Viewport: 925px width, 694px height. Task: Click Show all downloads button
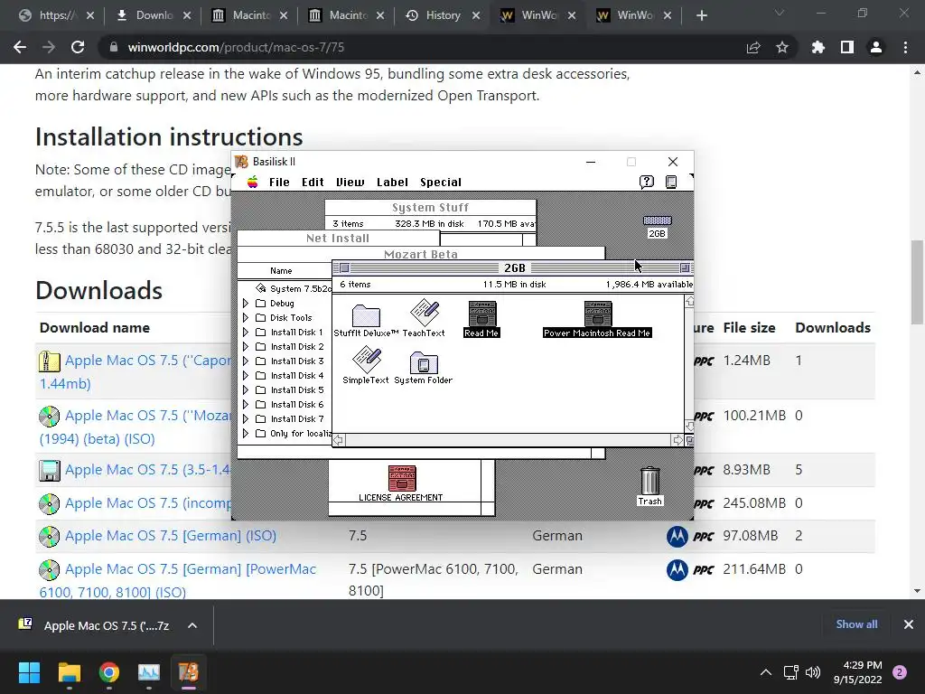pos(856,624)
